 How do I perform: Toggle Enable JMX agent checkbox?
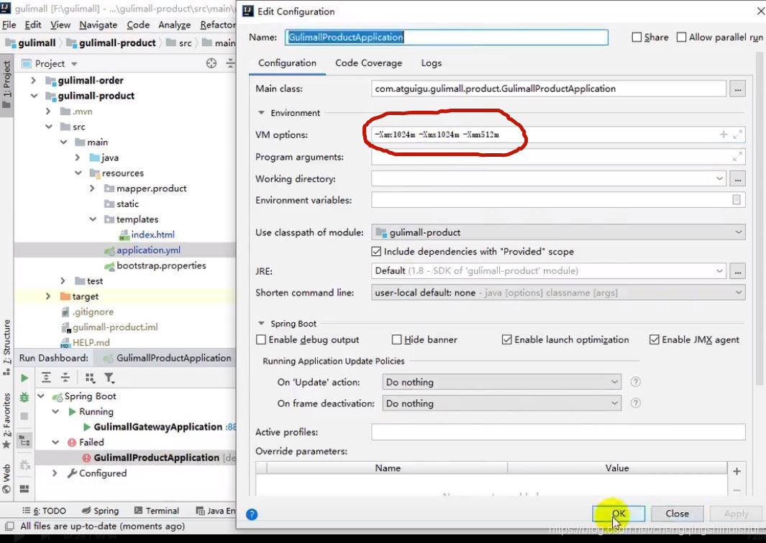click(654, 339)
